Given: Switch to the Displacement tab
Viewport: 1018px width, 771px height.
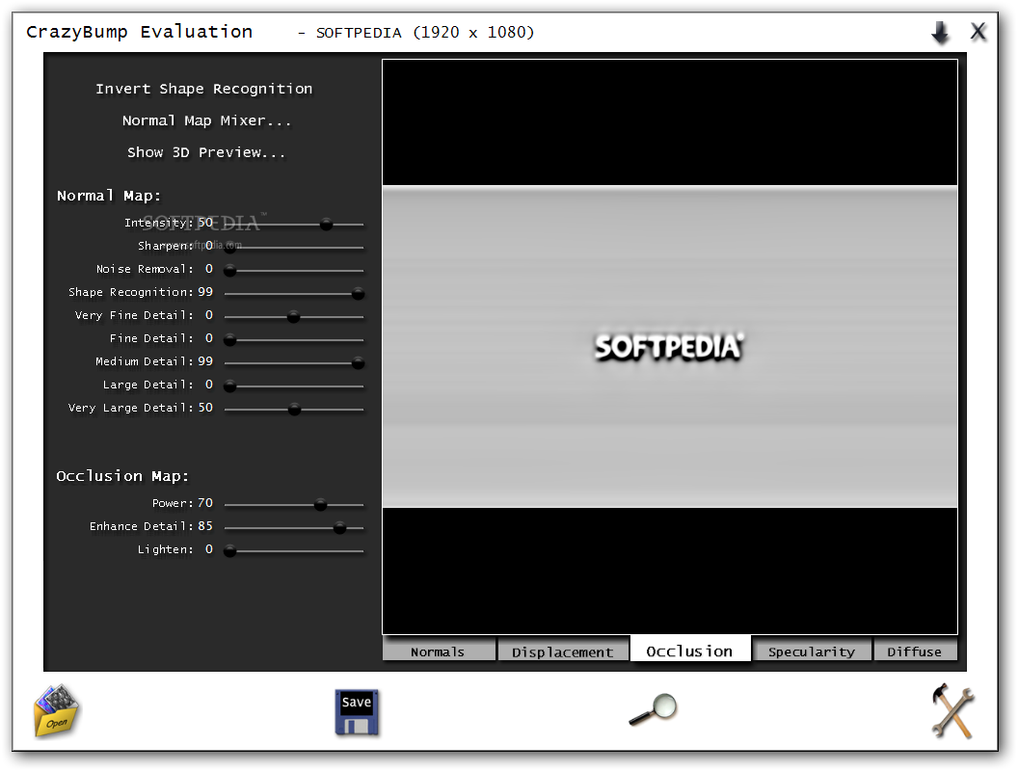Looking at the screenshot, I should click(x=563, y=651).
